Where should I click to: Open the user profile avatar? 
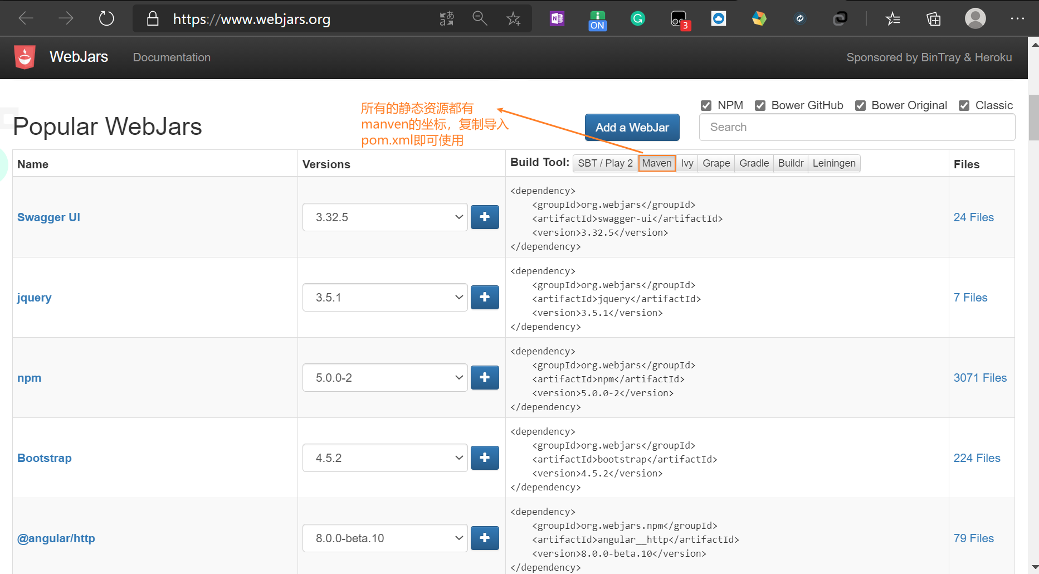click(x=975, y=18)
